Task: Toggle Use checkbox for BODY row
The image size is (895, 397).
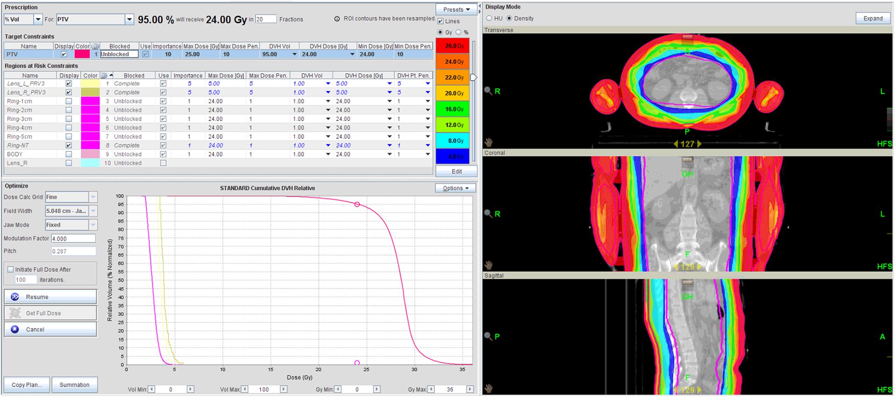Action: (x=163, y=154)
